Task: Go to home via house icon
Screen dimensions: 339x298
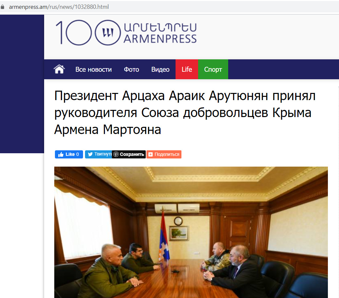Action: [x=59, y=69]
